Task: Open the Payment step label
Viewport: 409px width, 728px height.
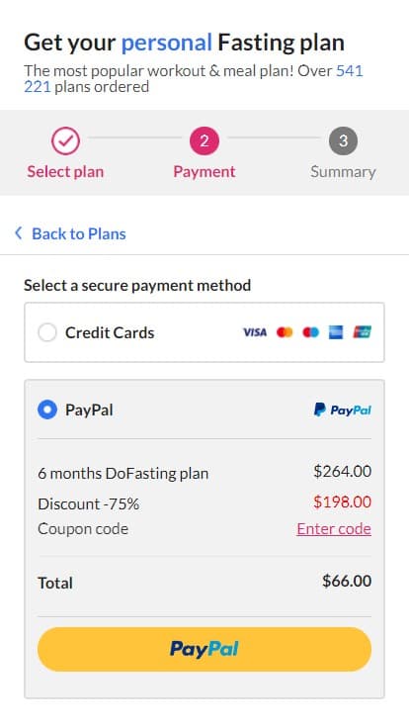Action: 204,172
